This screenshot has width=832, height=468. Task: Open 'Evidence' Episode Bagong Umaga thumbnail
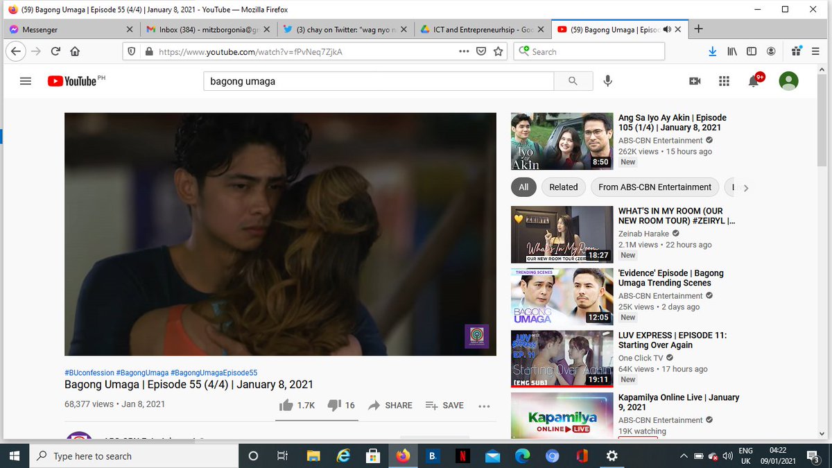tap(562, 297)
